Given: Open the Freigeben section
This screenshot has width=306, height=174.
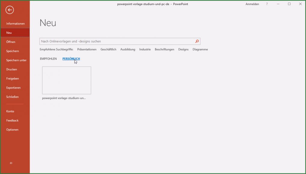Looking at the screenshot, I should [x=12, y=78].
